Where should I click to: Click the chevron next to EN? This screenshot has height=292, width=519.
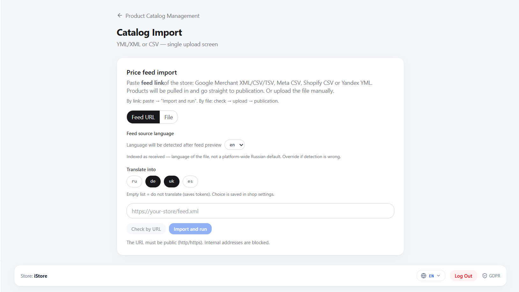click(439, 276)
